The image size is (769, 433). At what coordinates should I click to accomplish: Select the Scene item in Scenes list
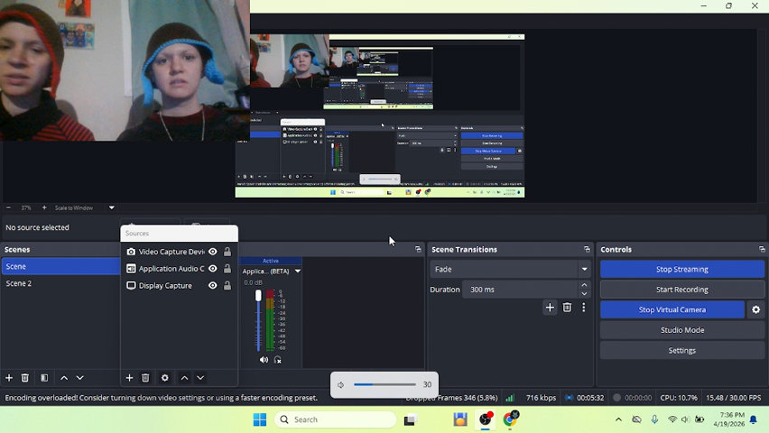coord(60,266)
